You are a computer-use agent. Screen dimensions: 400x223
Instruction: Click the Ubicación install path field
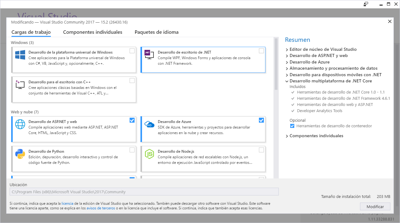(144, 192)
